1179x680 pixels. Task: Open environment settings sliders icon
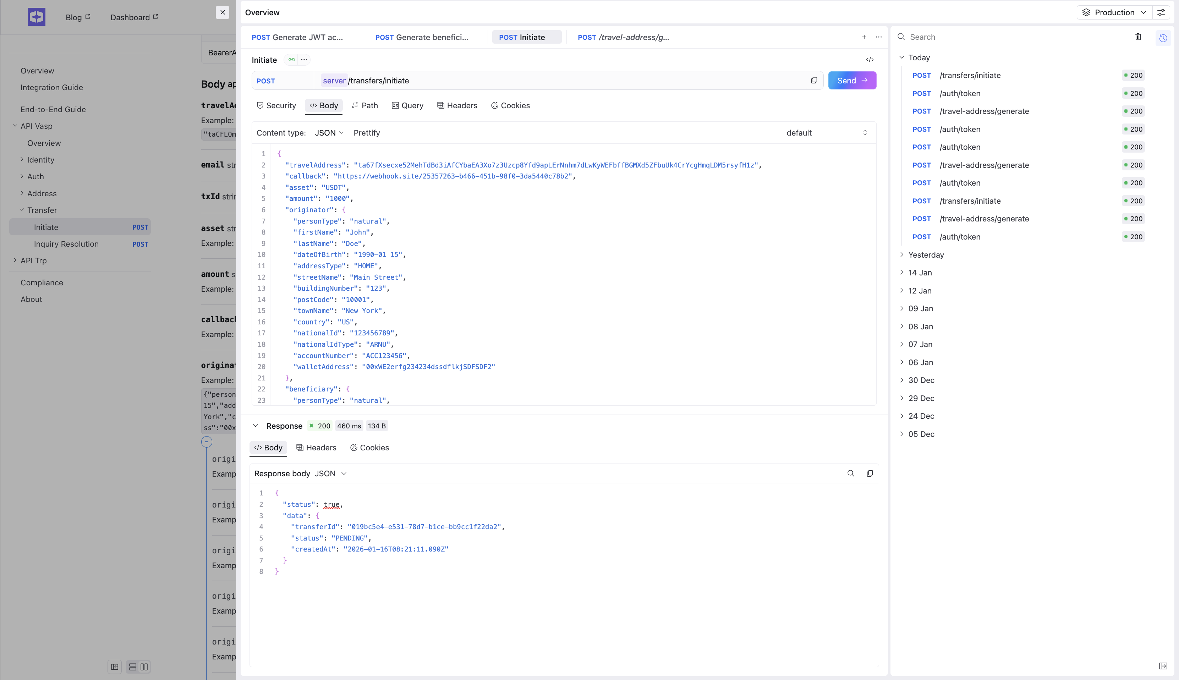point(1161,13)
